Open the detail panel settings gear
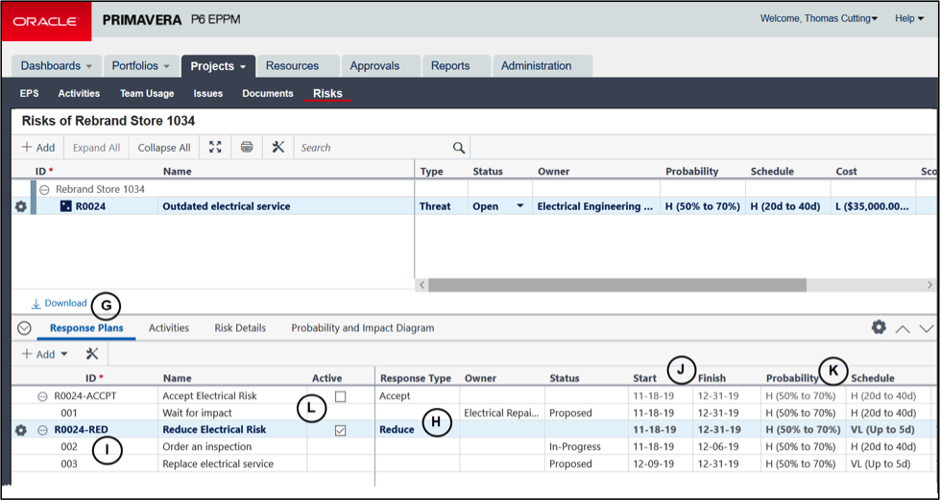Screen dimensions: 940x500 point(879,327)
